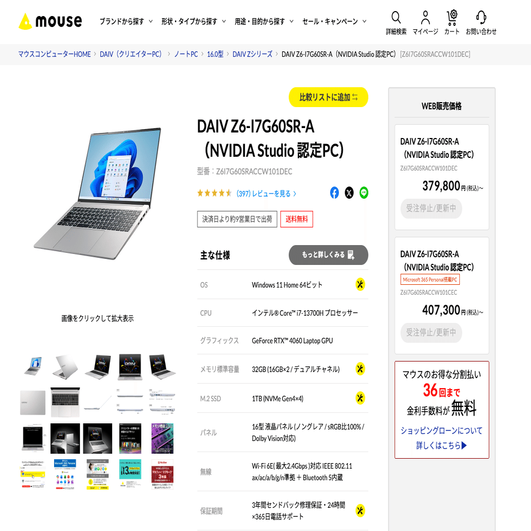Click the yellow customize icon beside OS row
The image size is (531, 531).
pos(360,284)
